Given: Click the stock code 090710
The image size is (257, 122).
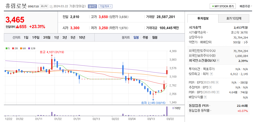Looking at the screenshot, I should click(33, 6).
